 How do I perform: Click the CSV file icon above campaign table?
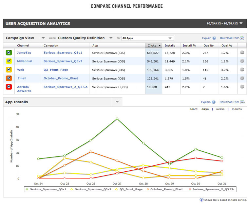pos(242,38)
